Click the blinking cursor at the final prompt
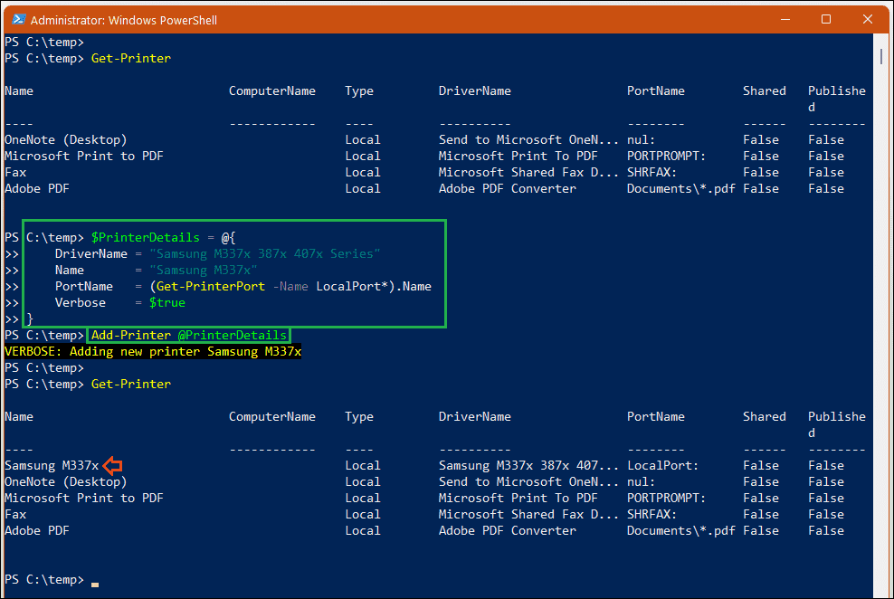This screenshot has height=599, width=894. click(95, 584)
